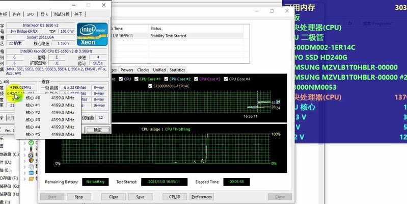Screen dimensions: 407x204
Task: Click the elapsed time value 00:01:38
Action: (236, 182)
